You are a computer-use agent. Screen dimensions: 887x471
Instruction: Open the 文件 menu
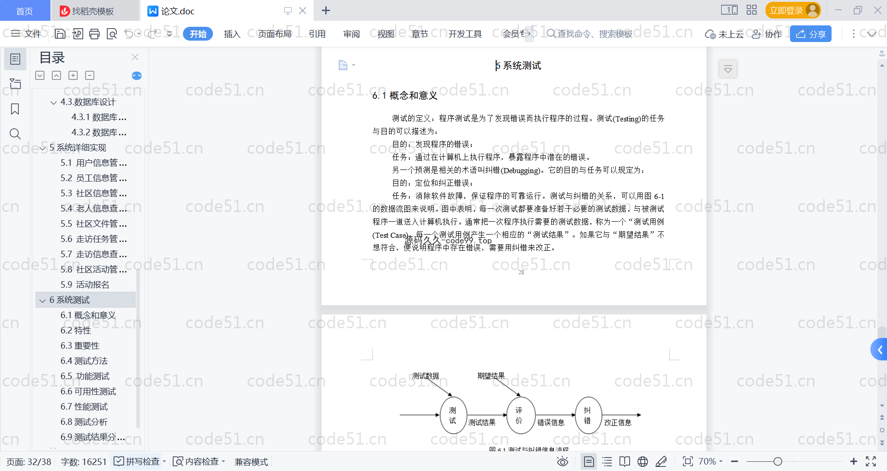26,34
